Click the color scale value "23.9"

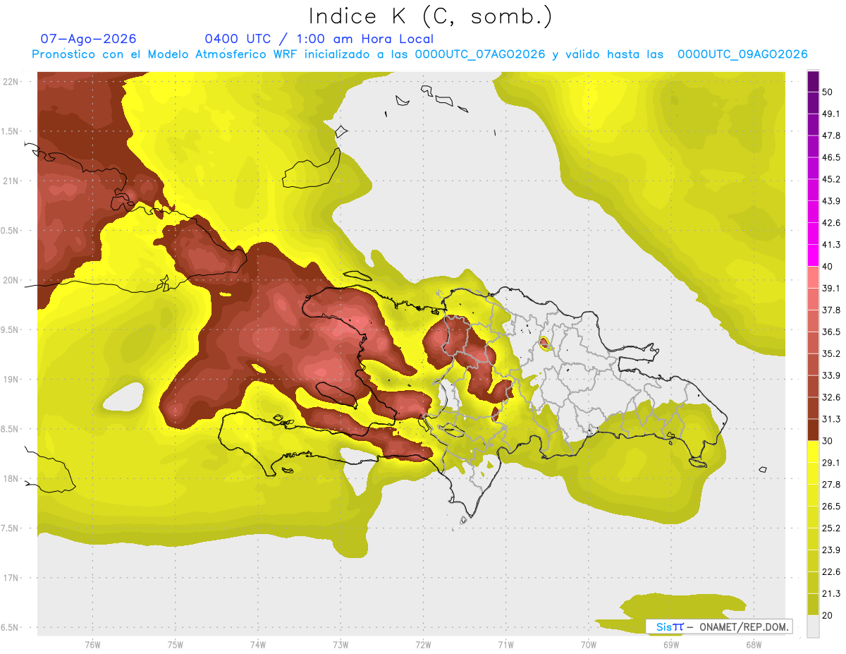(831, 550)
